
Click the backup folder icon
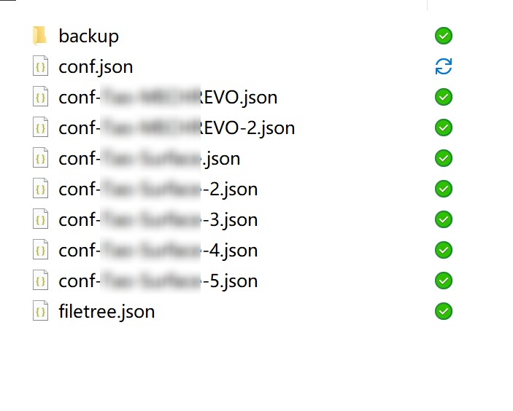tap(39, 35)
